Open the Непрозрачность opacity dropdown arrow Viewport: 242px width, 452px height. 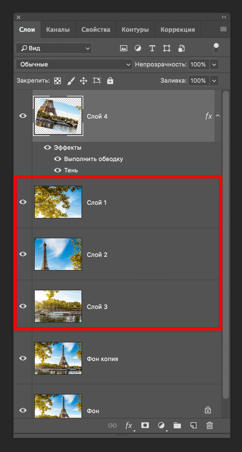(214, 64)
